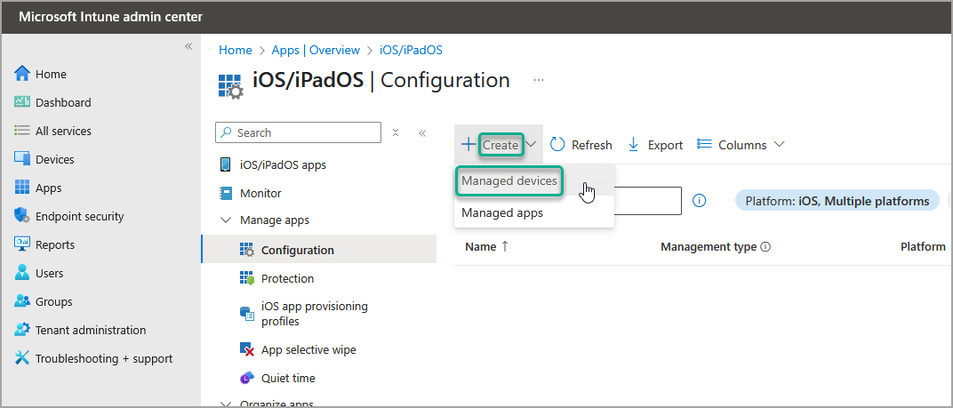Screen dimensions: 953x408
Task: Collapse the blade menu with double chevron
Action: pos(421,132)
